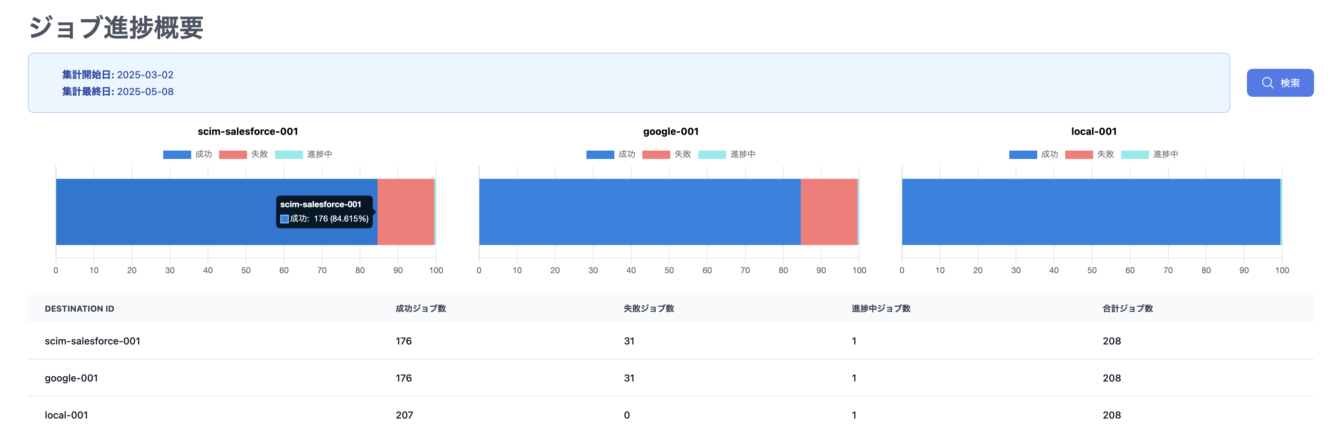Image resolution: width=1342 pixels, height=436 pixels.
Task: Toggle 進捗中 legend in scim-salesforce-001 chart
Action: (303, 154)
